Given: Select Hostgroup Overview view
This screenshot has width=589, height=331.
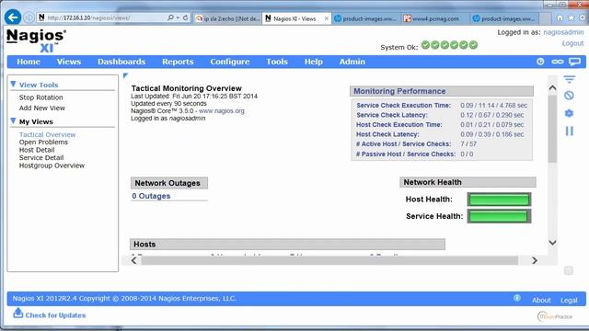Looking at the screenshot, I should point(52,165).
